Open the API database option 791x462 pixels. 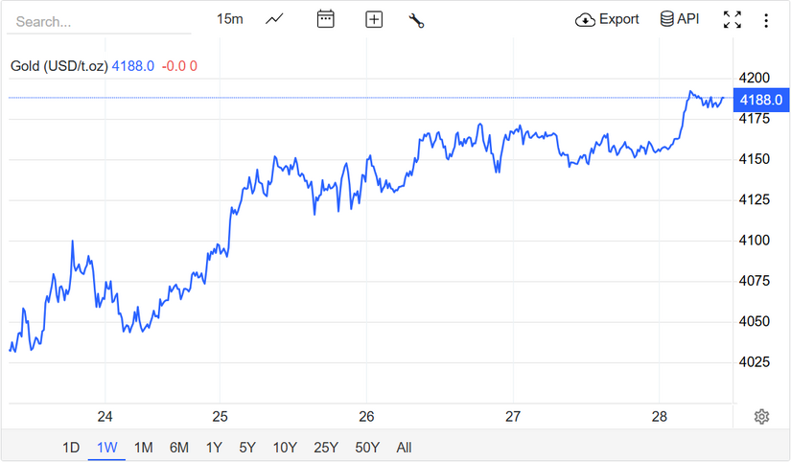tap(680, 19)
